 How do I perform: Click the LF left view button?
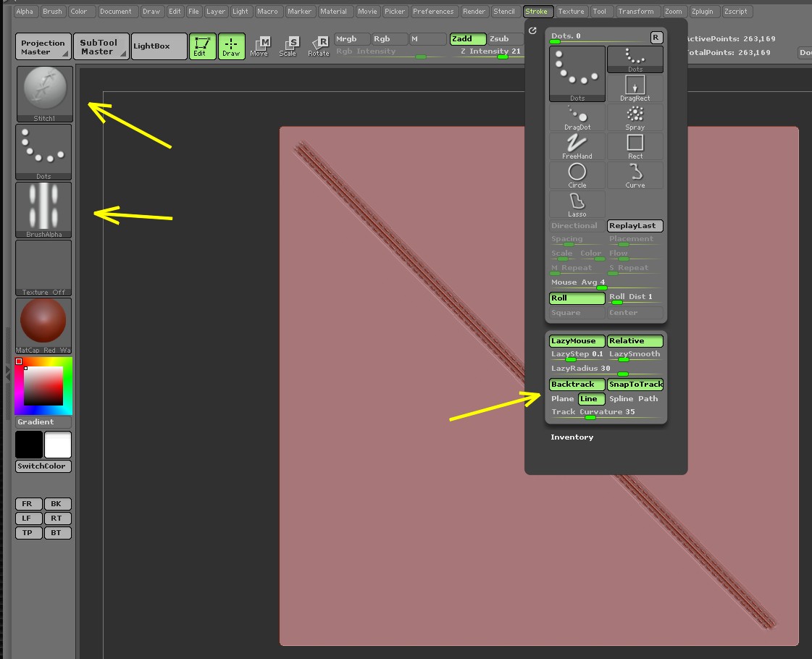coord(29,519)
